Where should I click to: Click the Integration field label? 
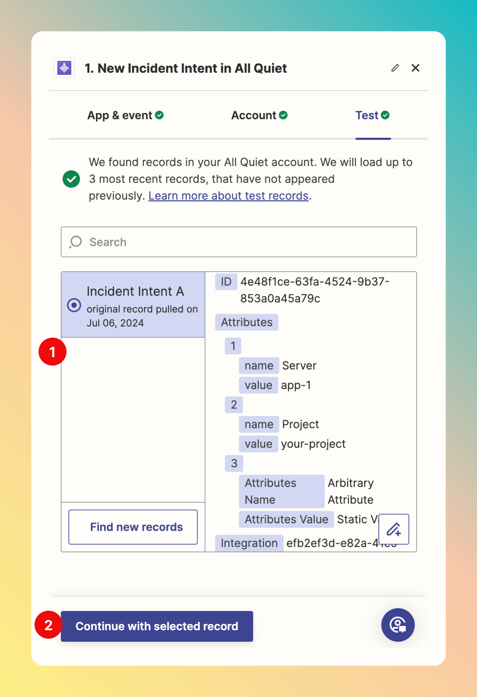coord(249,543)
